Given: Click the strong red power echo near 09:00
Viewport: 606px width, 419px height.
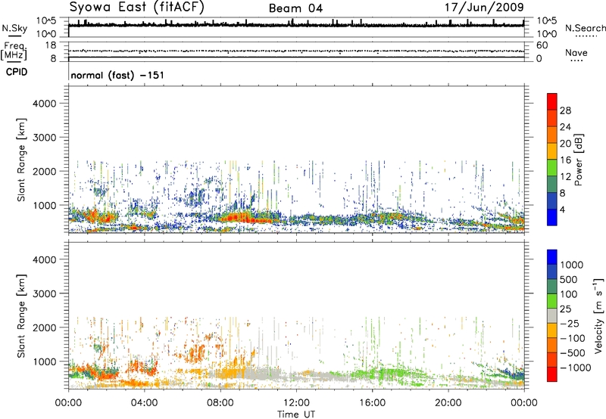Looking at the screenshot, I should (242, 218).
